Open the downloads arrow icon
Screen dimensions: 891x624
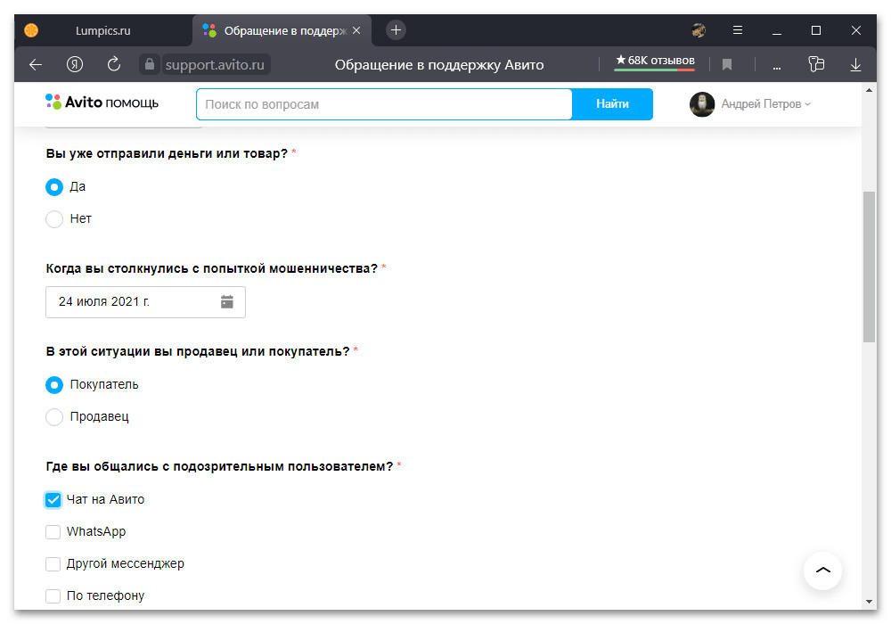click(x=855, y=65)
